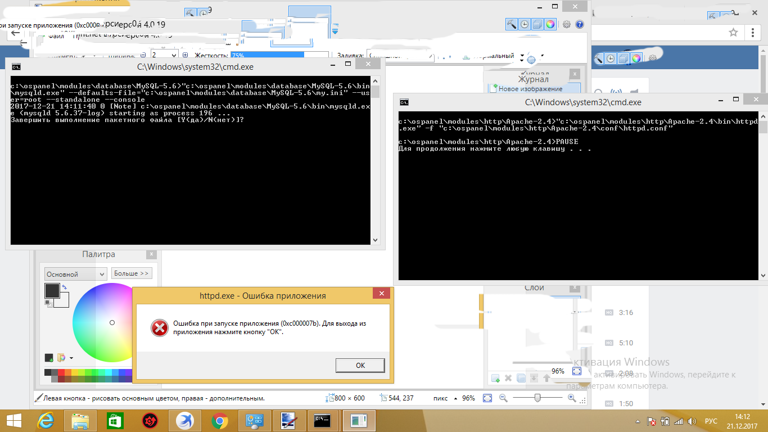Click the add color to palette icon
Screen dimensions: 768x432
point(49,358)
